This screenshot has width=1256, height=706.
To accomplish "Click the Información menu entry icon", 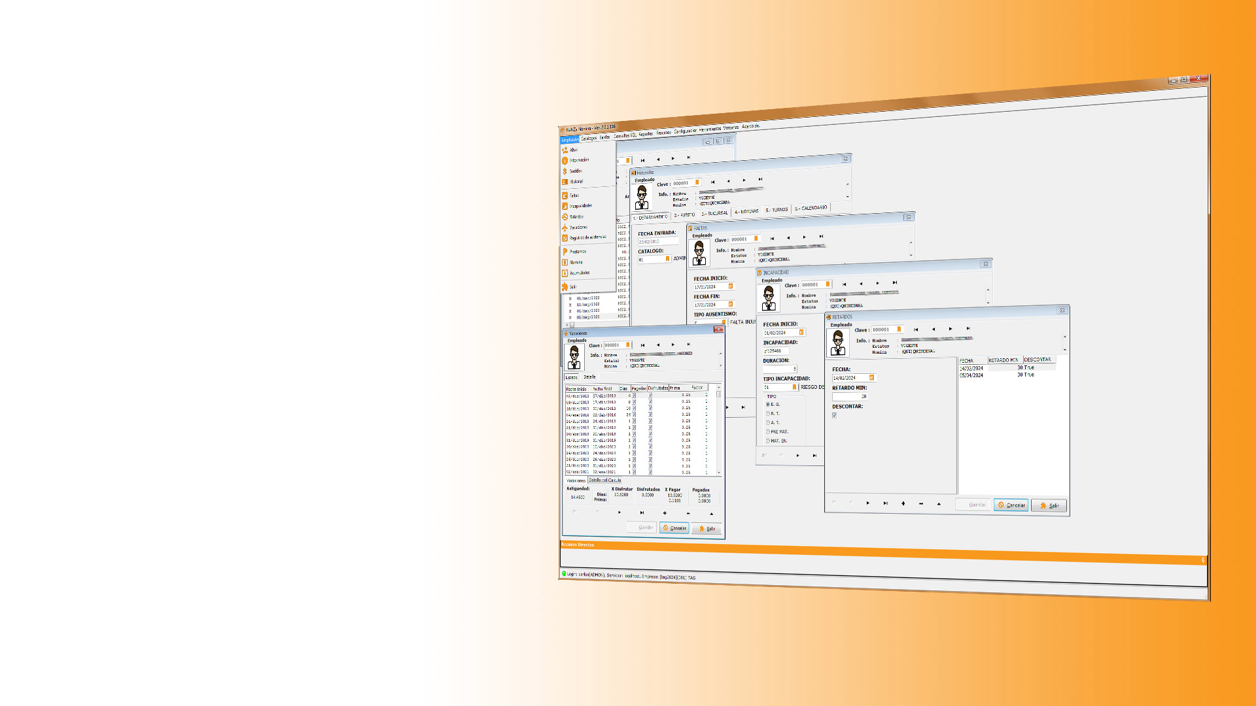I will coord(565,160).
